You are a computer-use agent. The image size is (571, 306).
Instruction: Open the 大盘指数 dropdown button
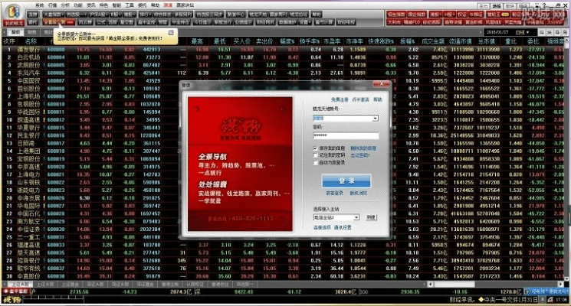click(x=54, y=15)
